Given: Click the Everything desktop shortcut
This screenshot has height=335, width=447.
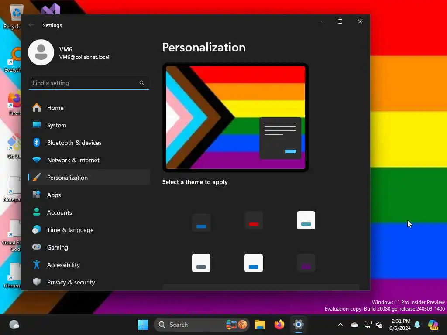Looking at the screenshot, I should tap(13, 60).
